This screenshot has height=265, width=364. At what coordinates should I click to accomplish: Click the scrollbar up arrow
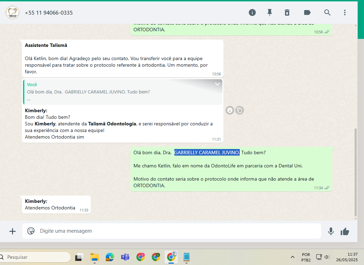tap(355, 25)
